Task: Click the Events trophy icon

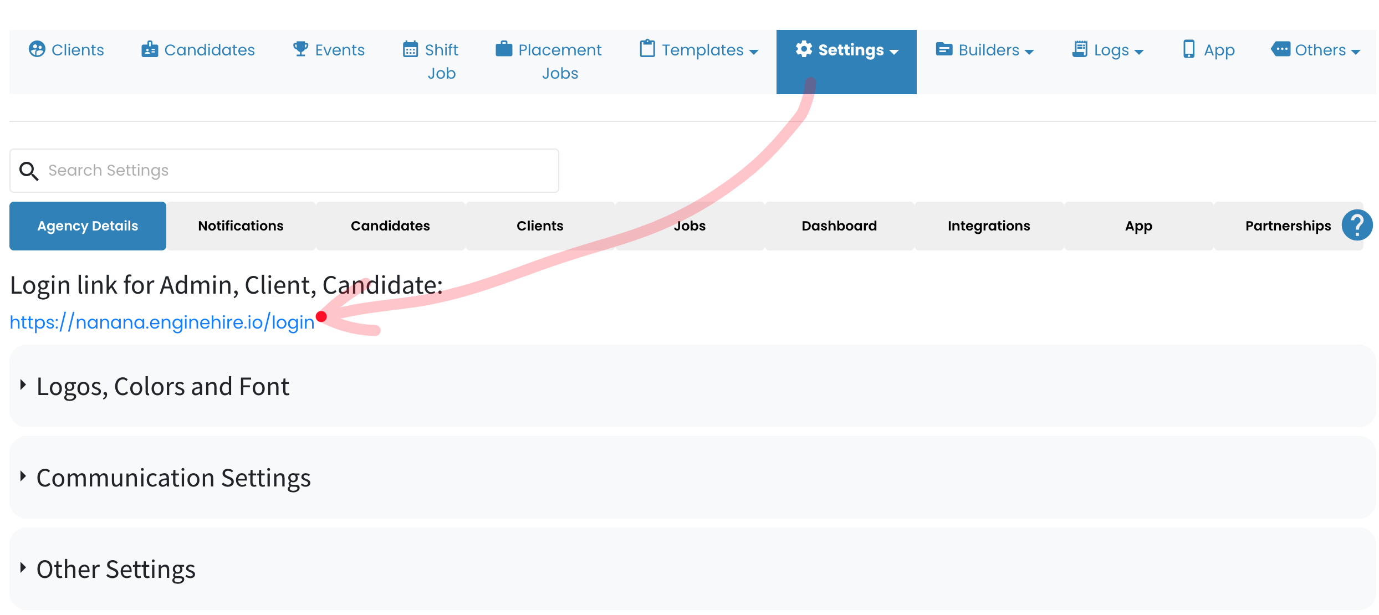Action: 300,49
